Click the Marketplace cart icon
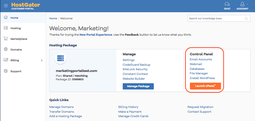Screen dimensions: 255x121 (6, 39)
